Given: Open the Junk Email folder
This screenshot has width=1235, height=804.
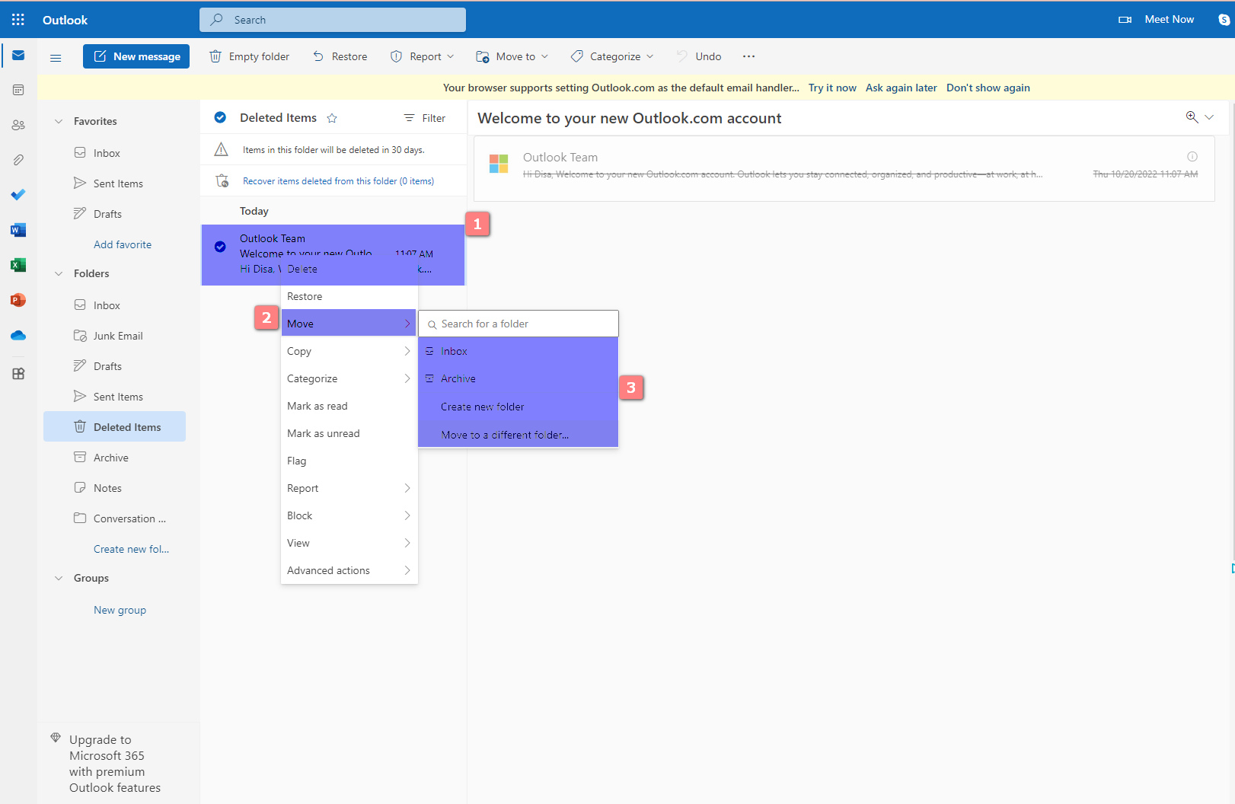Looking at the screenshot, I should coord(115,336).
